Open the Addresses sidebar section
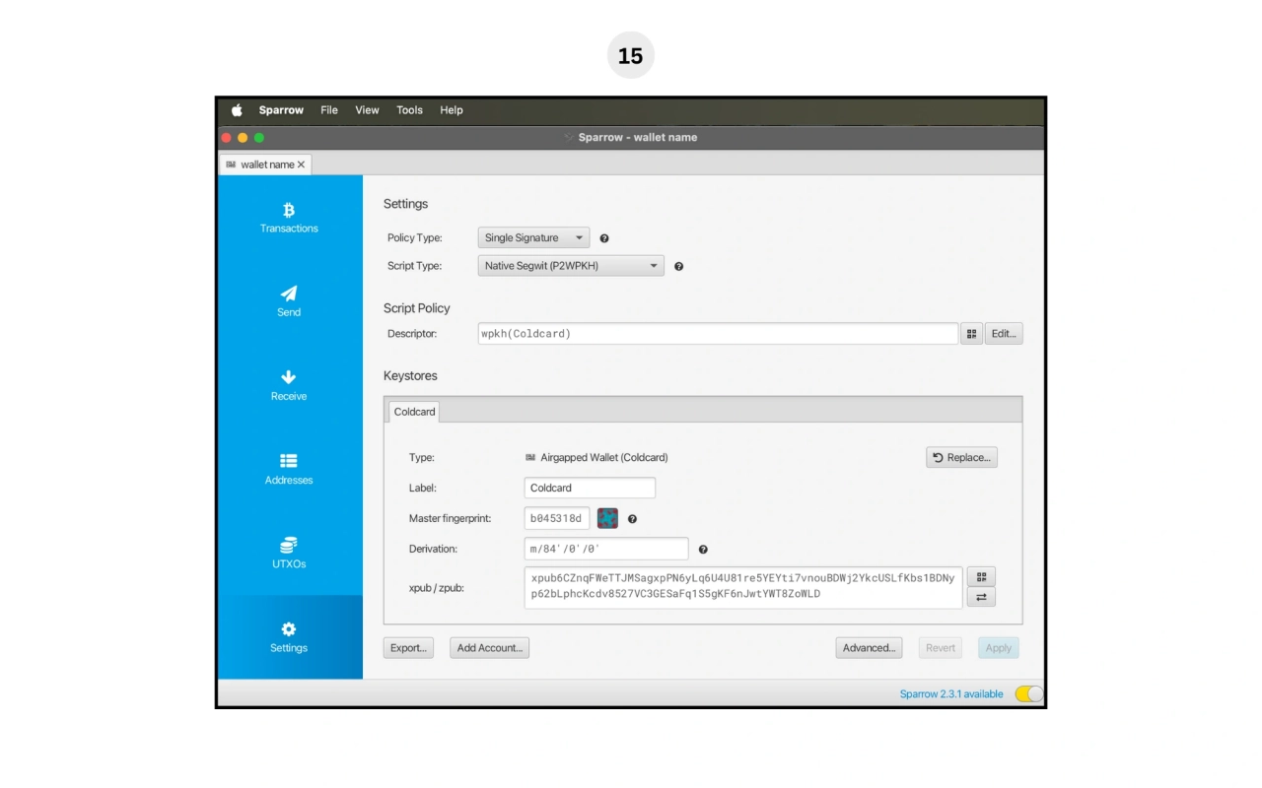The image size is (1262, 788). pos(289,469)
